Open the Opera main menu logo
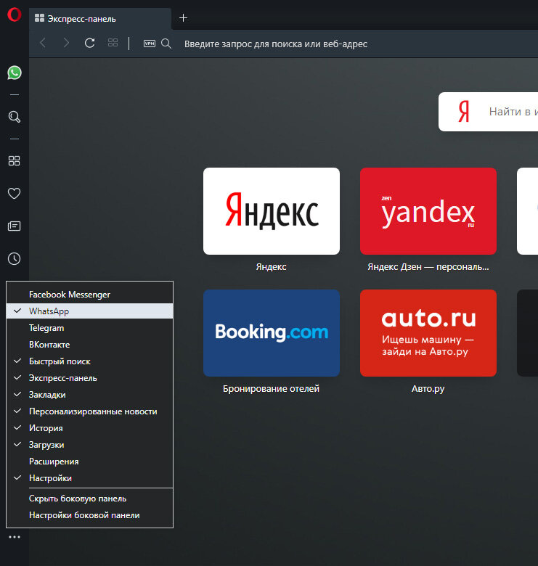This screenshot has height=566, width=538. tap(14, 15)
